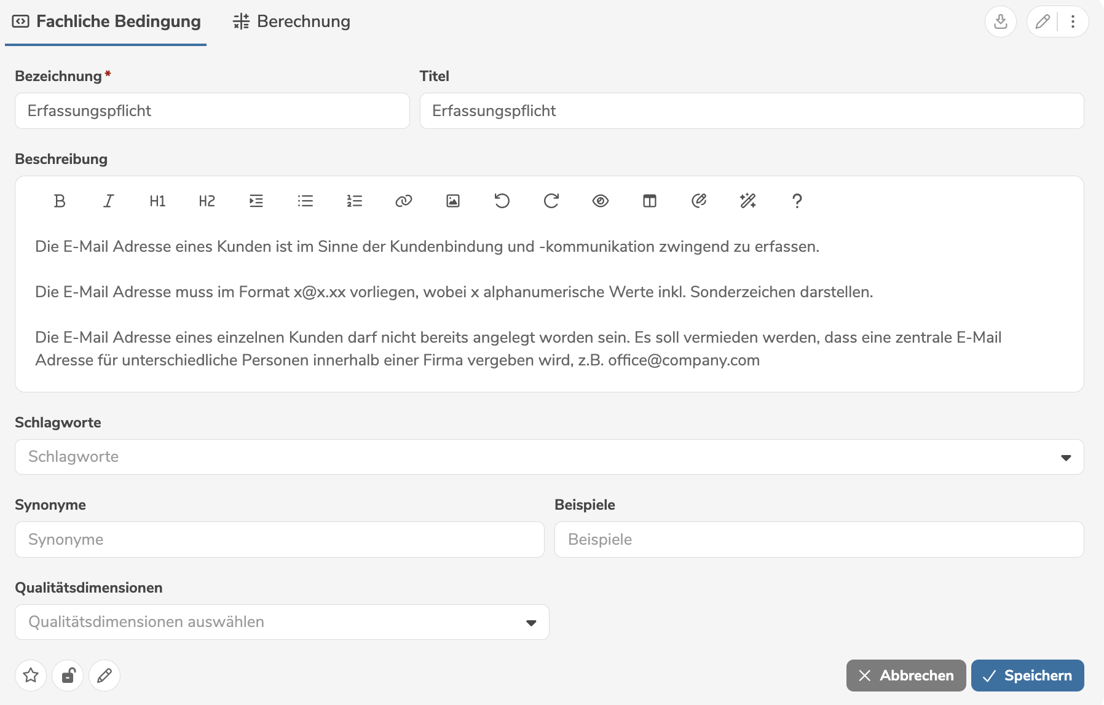This screenshot has height=705, width=1104.
Task: Insert an image into the description
Action: tap(453, 201)
